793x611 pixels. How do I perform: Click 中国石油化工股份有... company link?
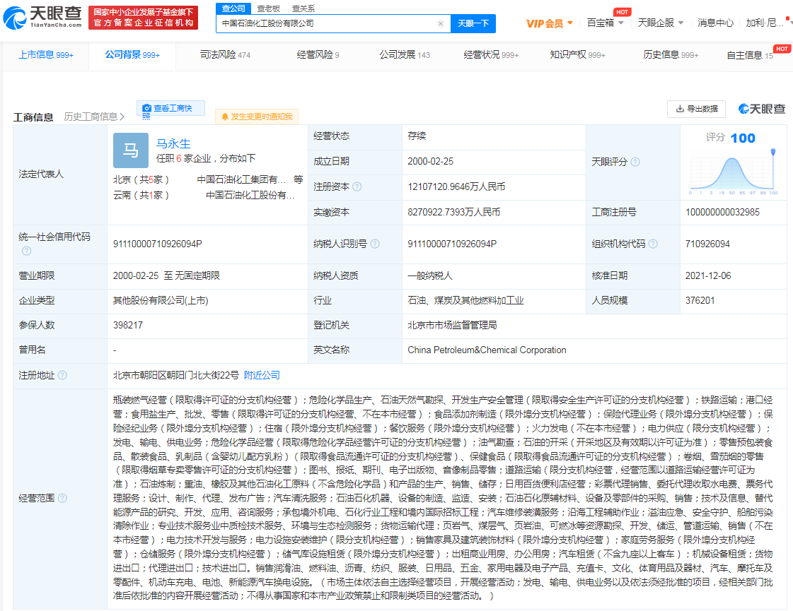250,196
